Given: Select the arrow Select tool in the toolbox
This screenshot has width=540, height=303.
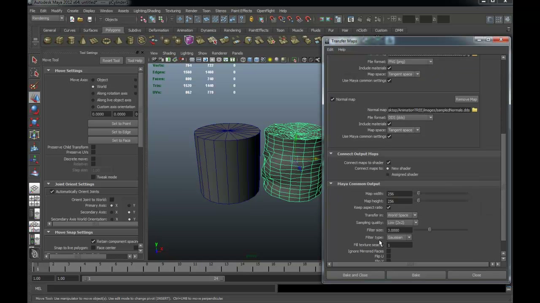Looking at the screenshot, I should (x=35, y=60).
